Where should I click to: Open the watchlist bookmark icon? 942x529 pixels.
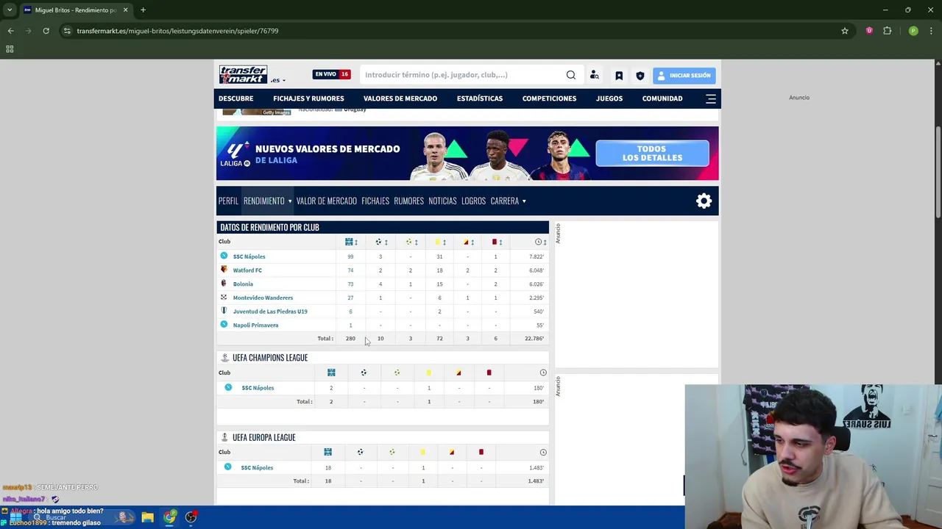tap(619, 76)
